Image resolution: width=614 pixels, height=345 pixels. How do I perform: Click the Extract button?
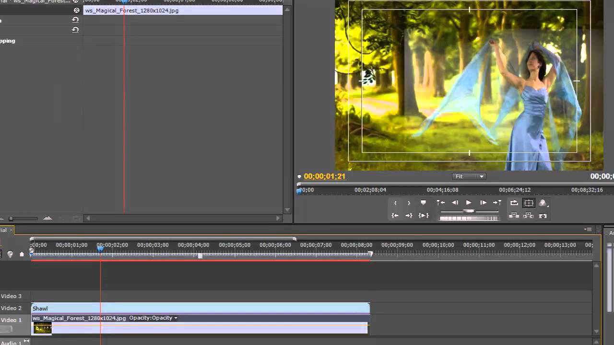point(529,216)
